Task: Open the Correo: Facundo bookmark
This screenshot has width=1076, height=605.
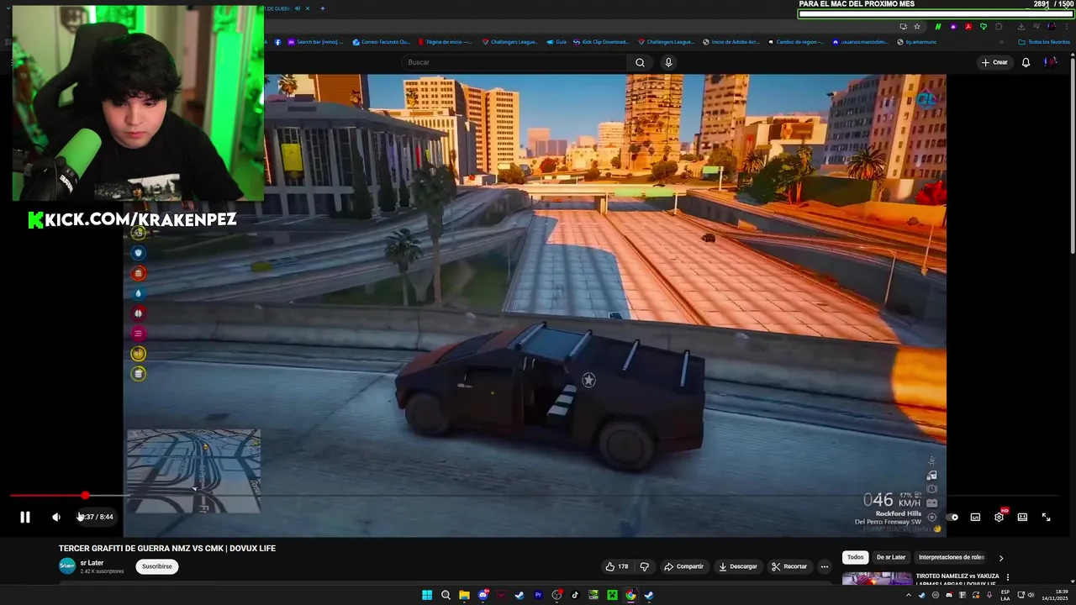Action: pyautogui.click(x=382, y=42)
